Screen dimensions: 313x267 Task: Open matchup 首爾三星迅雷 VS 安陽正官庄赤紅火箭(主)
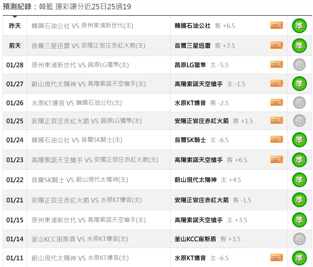coord(88,46)
